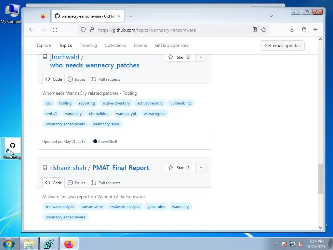Expand star lists dropdown beside Star 2
This screenshot has height=250, width=333.
coord(201,168)
